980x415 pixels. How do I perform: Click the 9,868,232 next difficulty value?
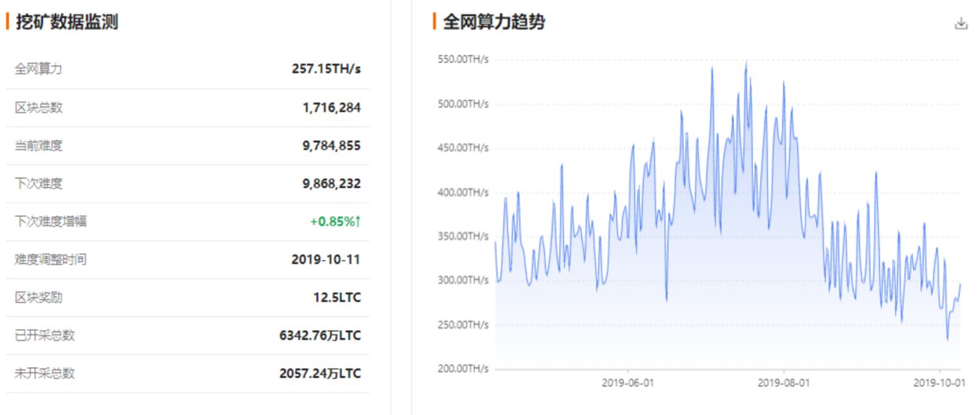pos(332,183)
